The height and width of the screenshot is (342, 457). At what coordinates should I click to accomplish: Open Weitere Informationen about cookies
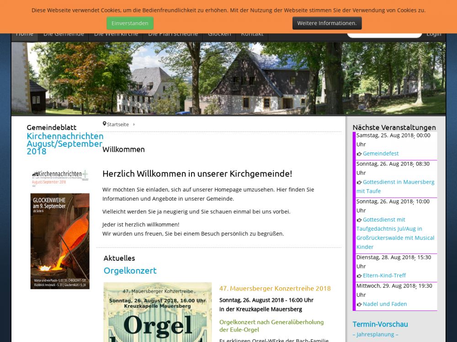click(327, 23)
